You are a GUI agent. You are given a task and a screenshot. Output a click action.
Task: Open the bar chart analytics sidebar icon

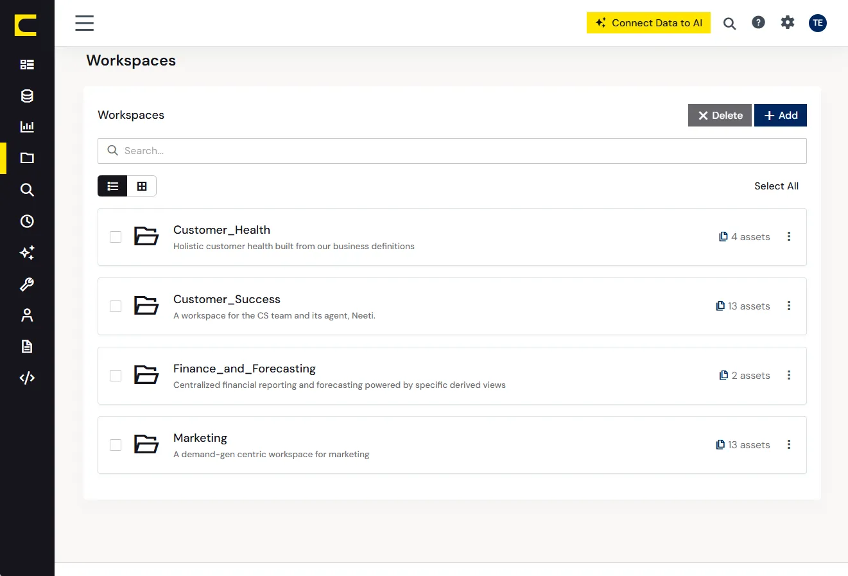pyautogui.click(x=27, y=127)
